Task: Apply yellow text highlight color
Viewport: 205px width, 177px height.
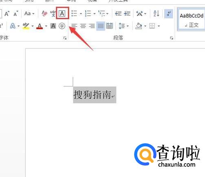Action: 26,26
